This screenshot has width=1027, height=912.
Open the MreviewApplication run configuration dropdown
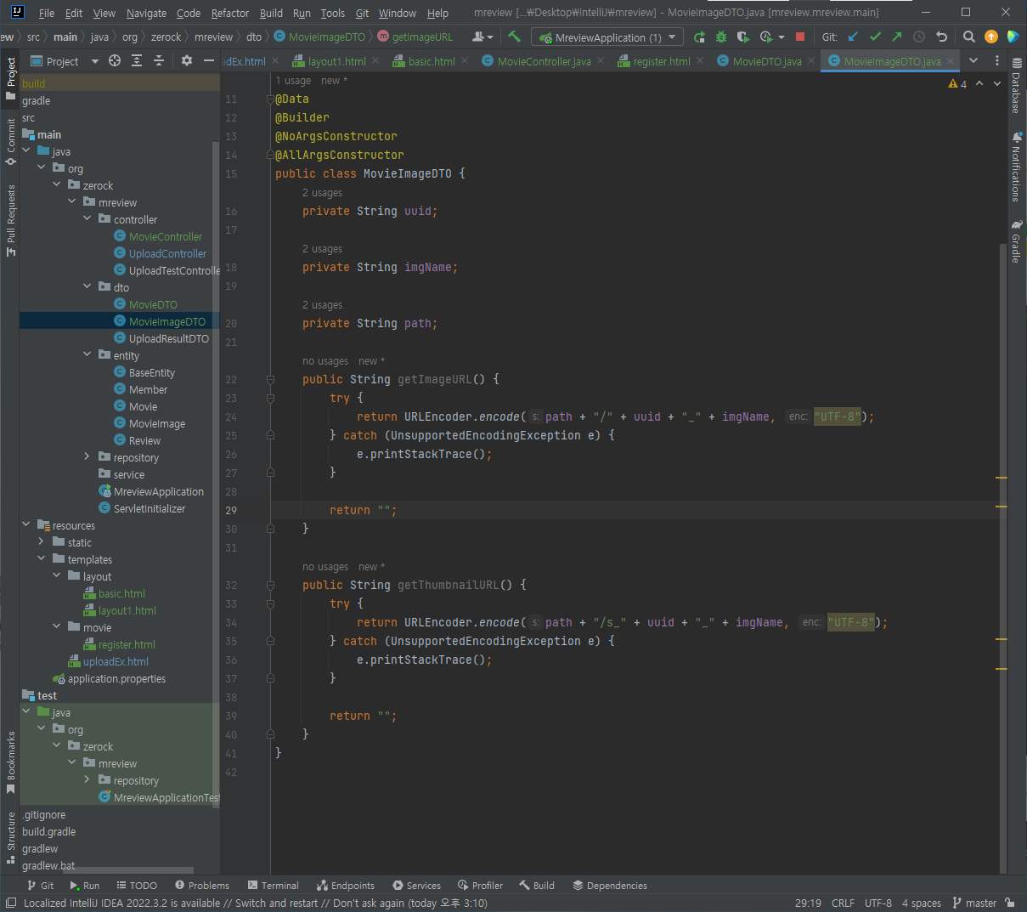click(x=607, y=37)
